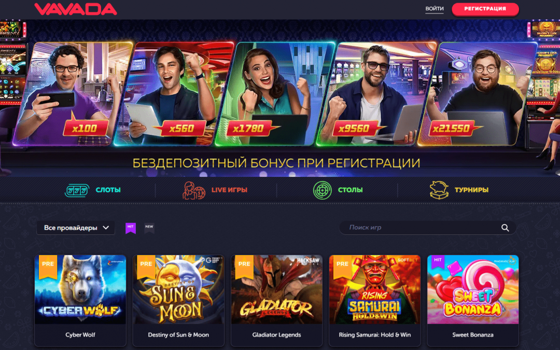The height and width of the screenshot is (350, 560).
Task: Switch to the LIVE ИГРЫ category
Action: (229, 190)
